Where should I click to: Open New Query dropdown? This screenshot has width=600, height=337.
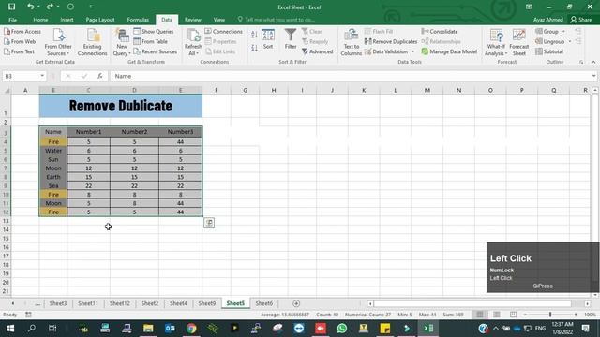122,50
